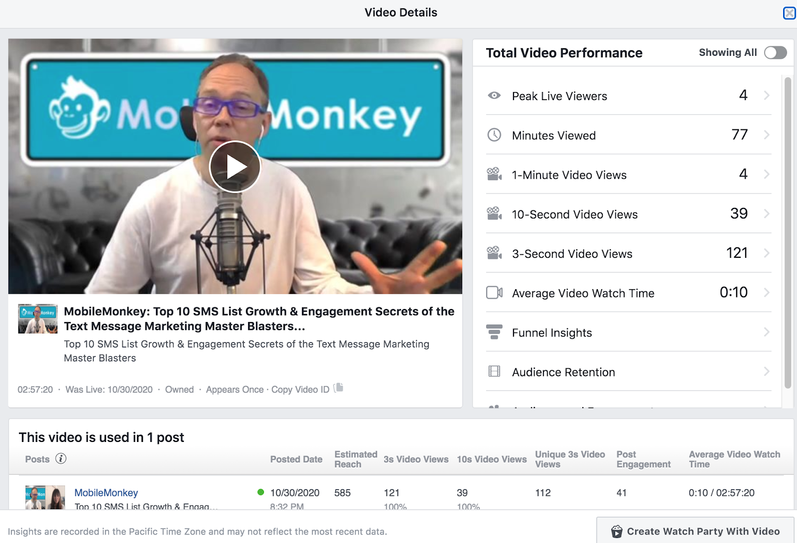Click the Appears Once label
The width and height of the screenshot is (797, 543).
[235, 390]
